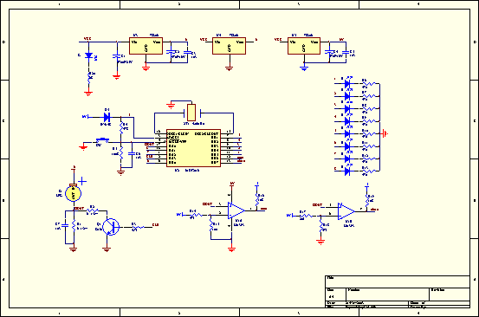479x317 pixels.
Task: Click the ground symbol under the transistor emitter
Action: pyautogui.click(x=107, y=249)
